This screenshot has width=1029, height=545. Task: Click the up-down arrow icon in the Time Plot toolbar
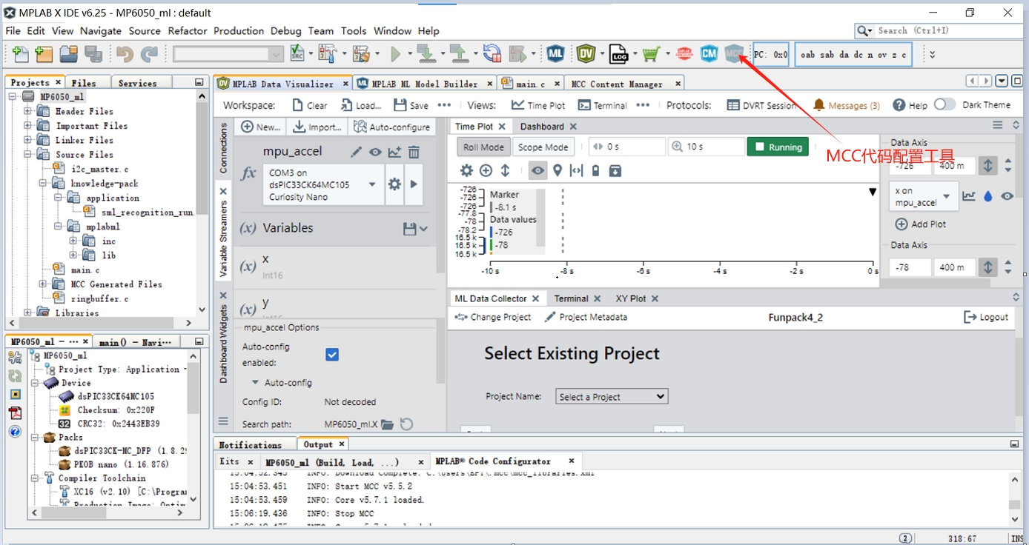coord(505,170)
